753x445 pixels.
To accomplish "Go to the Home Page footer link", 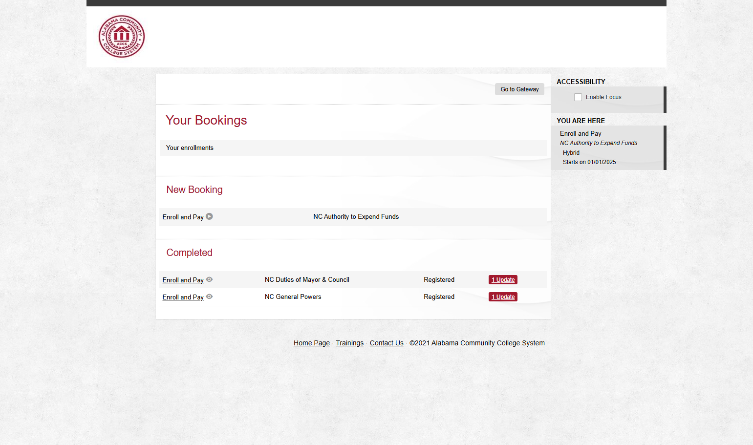I will click(312, 343).
